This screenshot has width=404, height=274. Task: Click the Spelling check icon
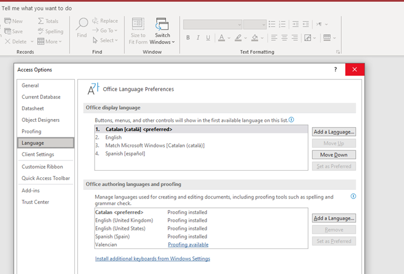tap(41, 31)
